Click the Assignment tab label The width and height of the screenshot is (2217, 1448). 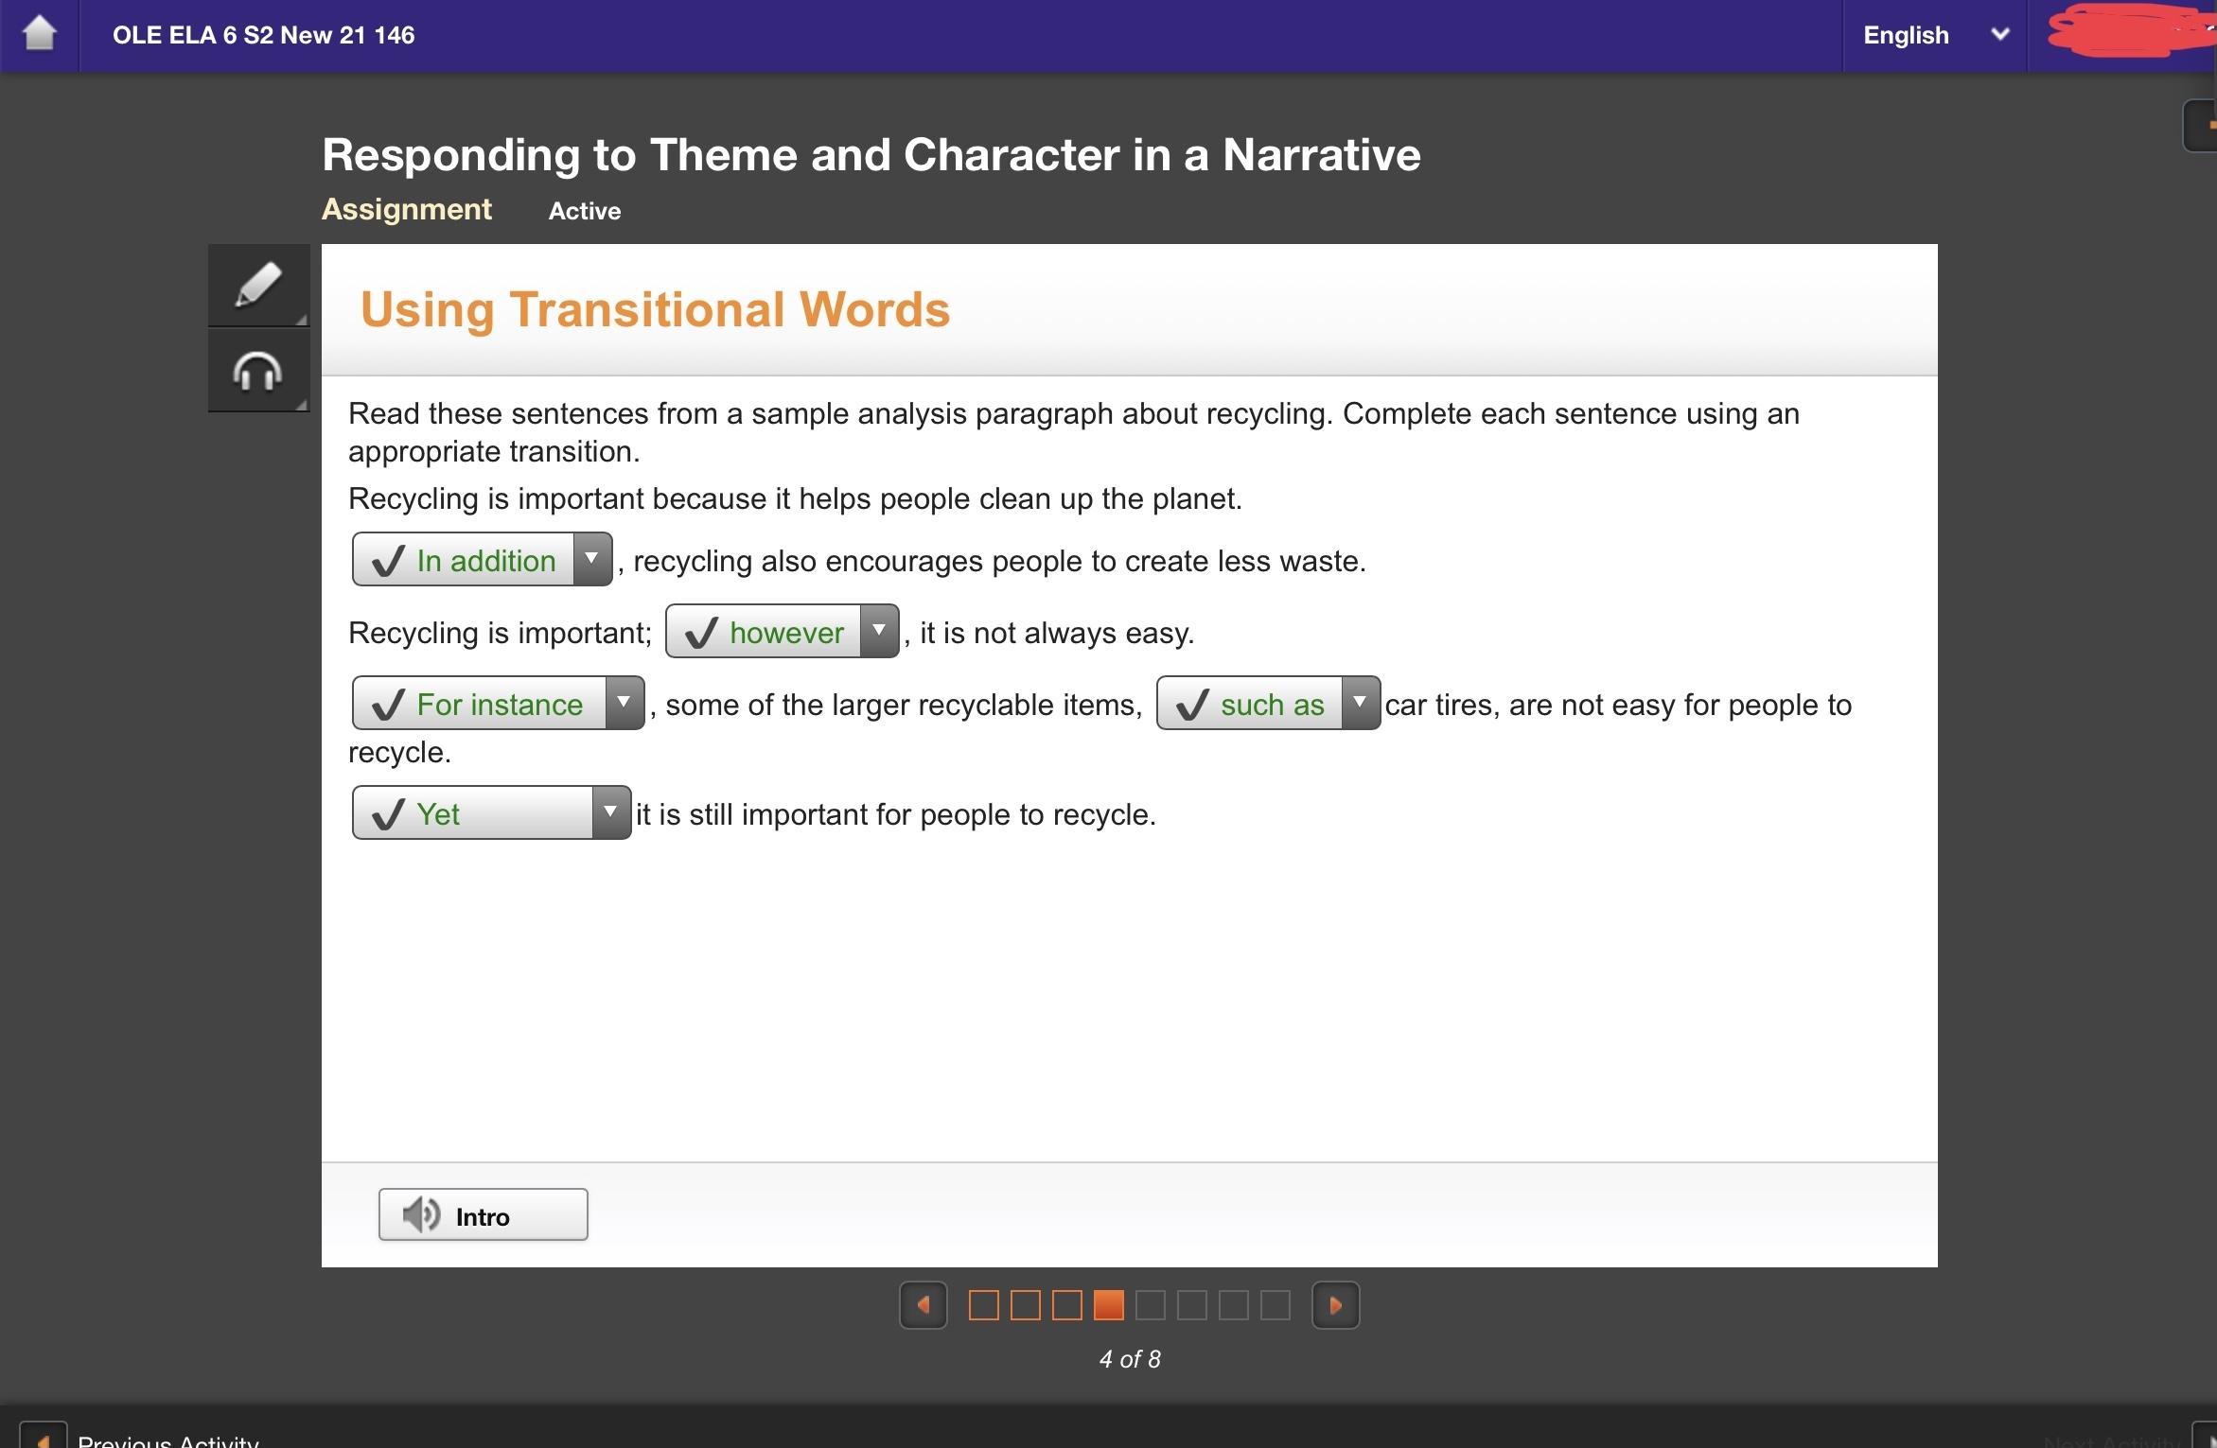point(407,209)
